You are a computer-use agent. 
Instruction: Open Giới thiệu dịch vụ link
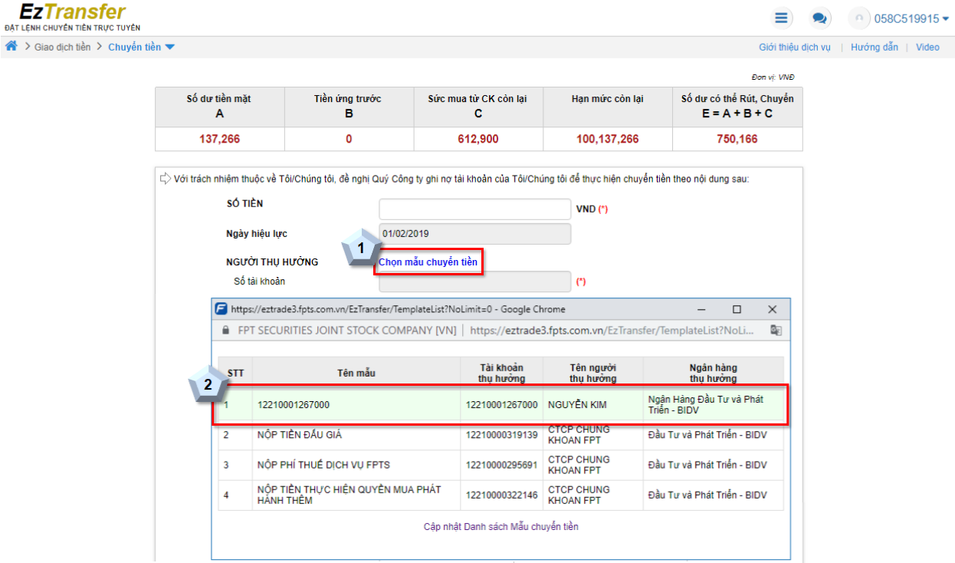[795, 47]
